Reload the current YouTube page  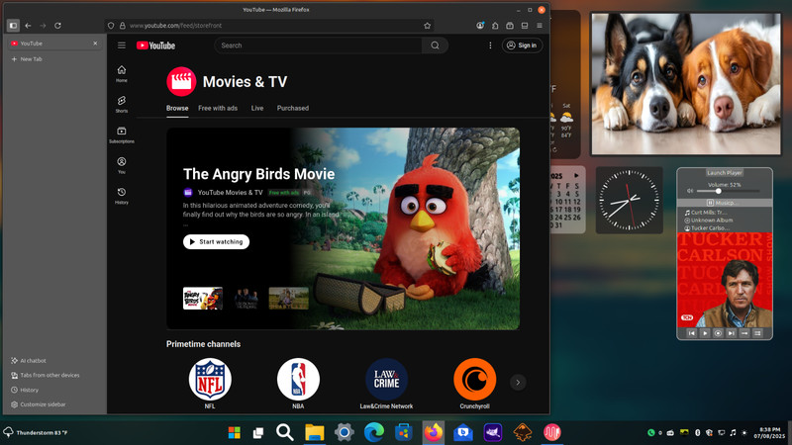pyautogui.click(x=57, y=26)
